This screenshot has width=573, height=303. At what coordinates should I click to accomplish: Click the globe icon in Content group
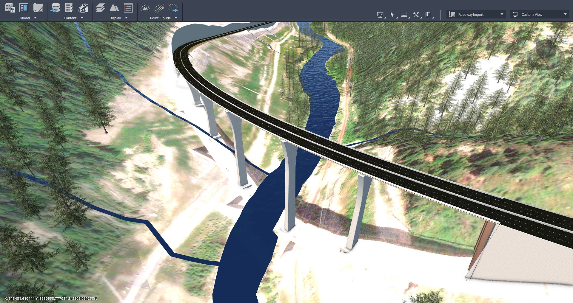tap(83, 8)
